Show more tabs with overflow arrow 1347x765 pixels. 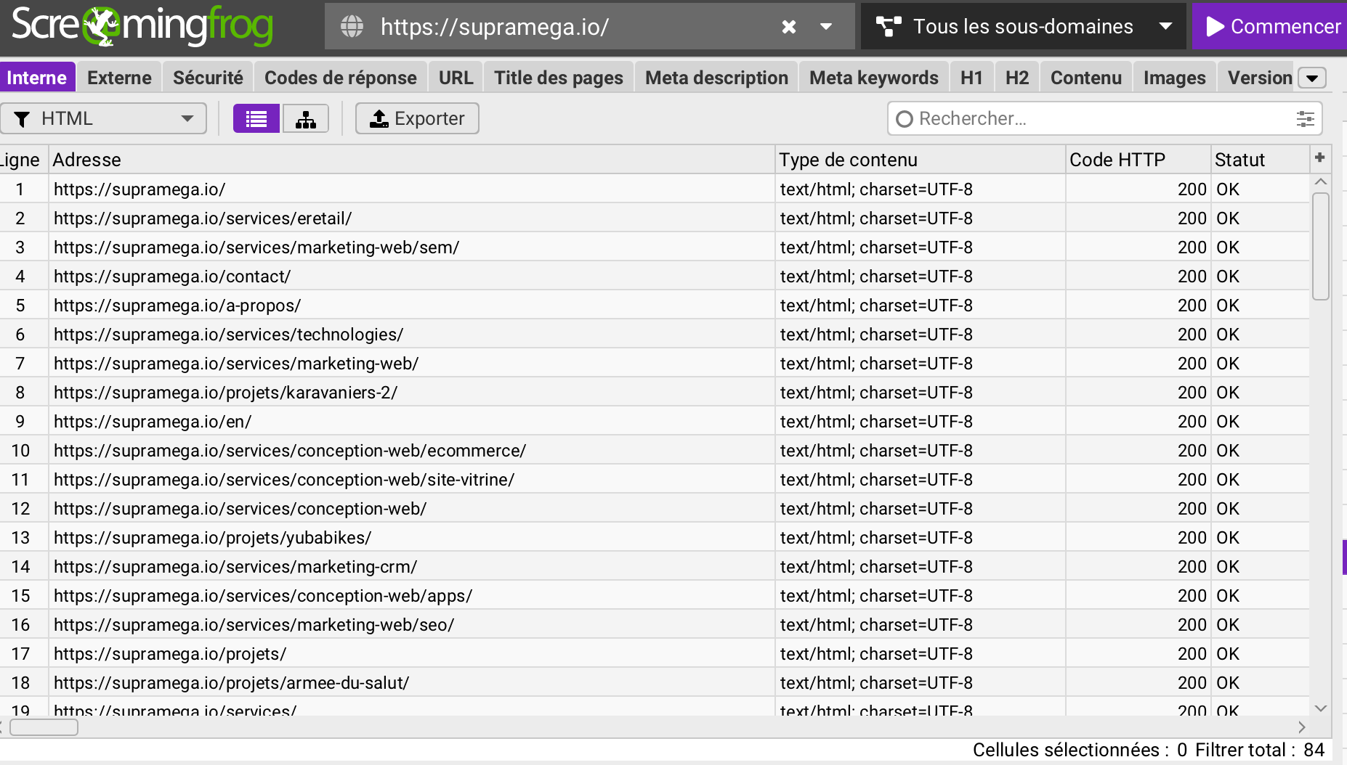tap(1312, 78)
